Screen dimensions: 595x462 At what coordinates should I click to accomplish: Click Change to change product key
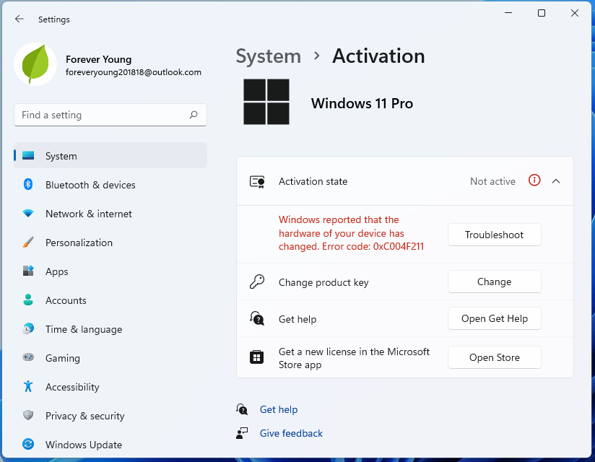point(495,282)
